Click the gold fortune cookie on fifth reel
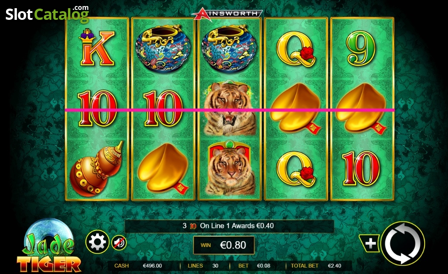 [x=362, y=108]
